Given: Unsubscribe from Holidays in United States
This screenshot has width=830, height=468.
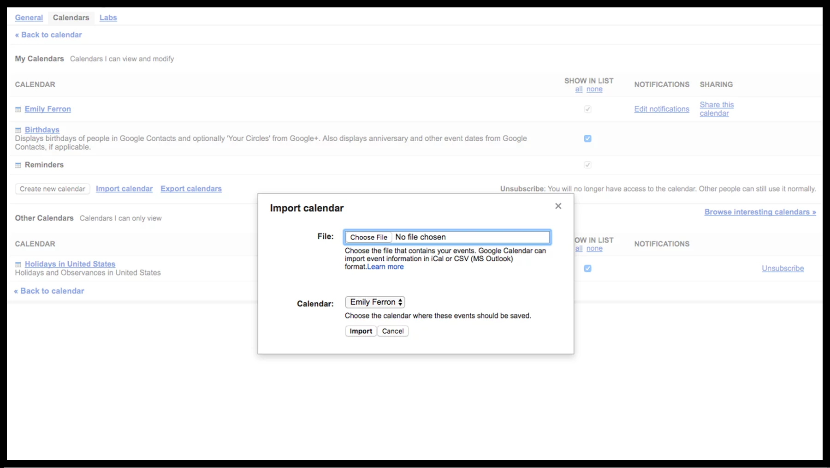Looking at the screenshot, I should 783,268.
